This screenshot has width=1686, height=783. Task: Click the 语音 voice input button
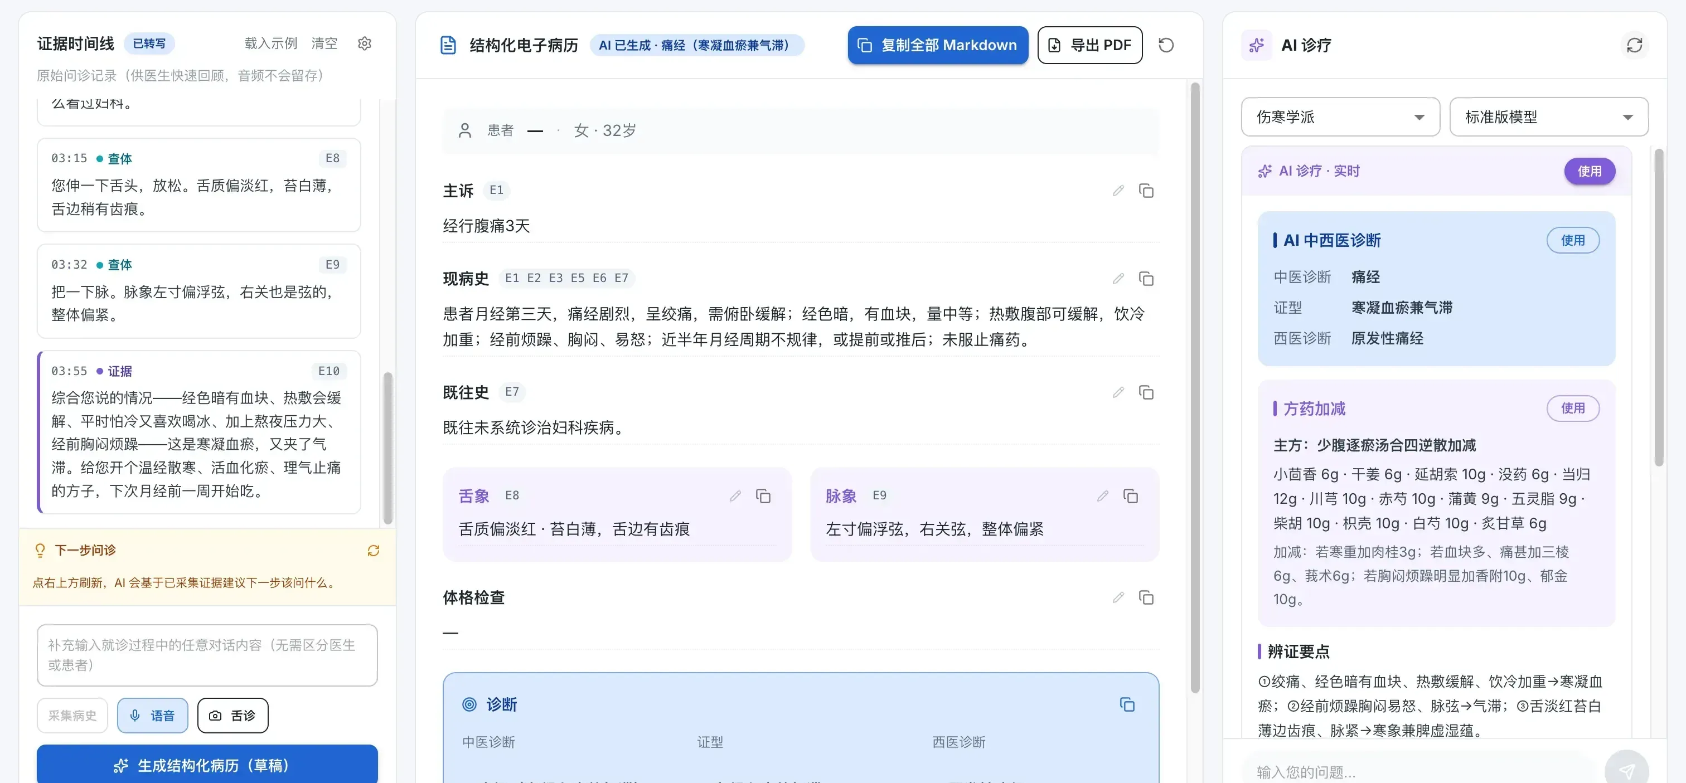click(153, 716)
